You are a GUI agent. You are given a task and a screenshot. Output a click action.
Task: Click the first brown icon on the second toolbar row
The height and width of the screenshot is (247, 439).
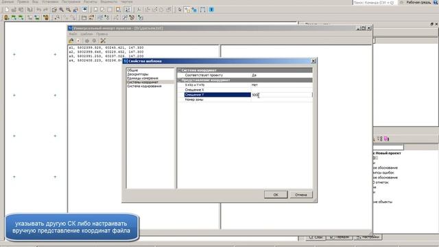point(6,18)
